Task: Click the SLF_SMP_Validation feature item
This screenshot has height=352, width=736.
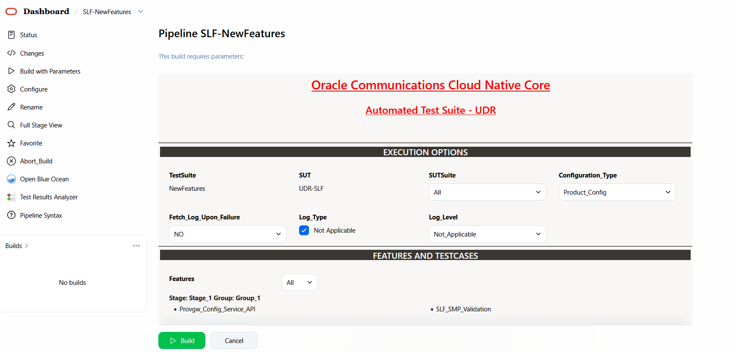Action: click(463, 309)
